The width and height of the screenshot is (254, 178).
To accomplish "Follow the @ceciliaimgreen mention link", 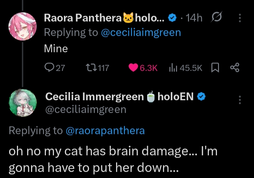I will (141, 33).
